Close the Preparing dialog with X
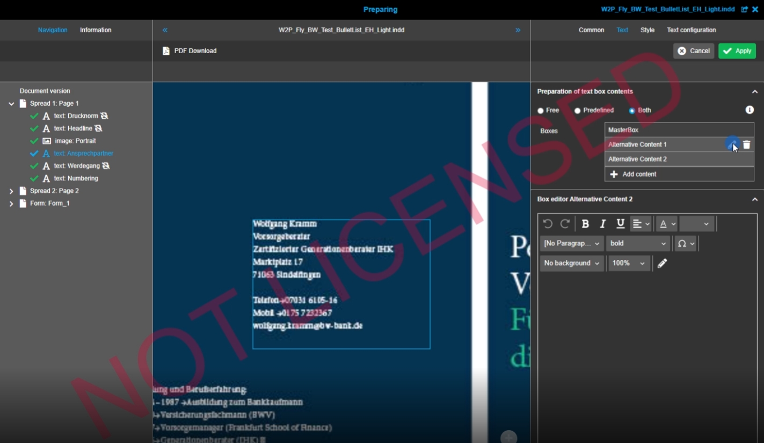The width and height of the screenshot is (764, 443). pyautogui.click(x=755, y=9)
